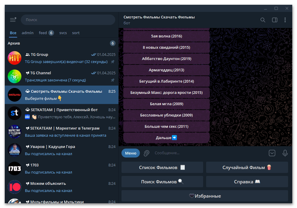This screenshot has height=208, width=297.
Task: Click the Избранные keyboard button
Action: click(x=205, y=196)
